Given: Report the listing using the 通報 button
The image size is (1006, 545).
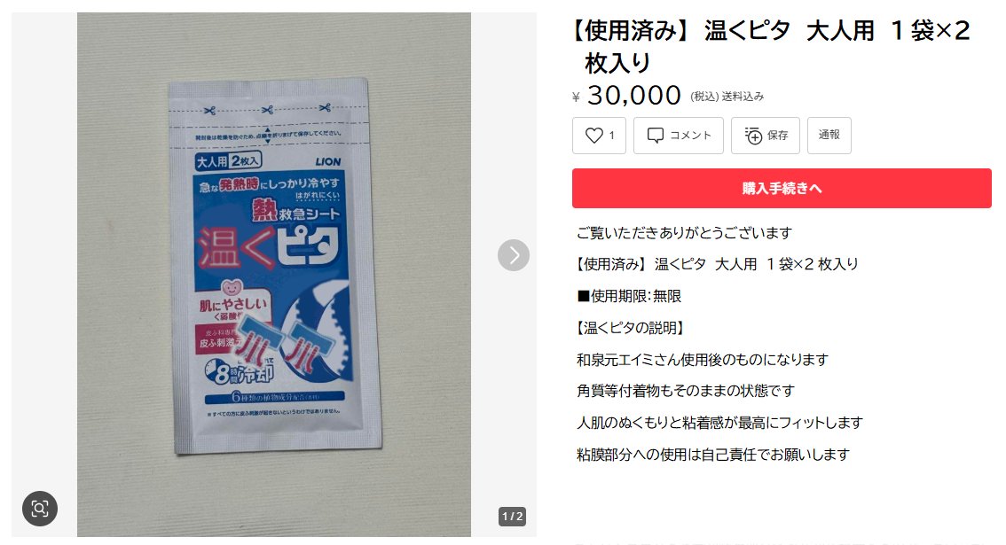Looking at the screenshot, I should coord(829,136).
